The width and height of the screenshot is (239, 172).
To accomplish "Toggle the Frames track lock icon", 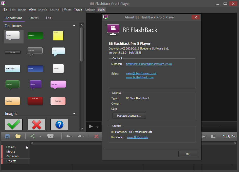I will point(27,147).
